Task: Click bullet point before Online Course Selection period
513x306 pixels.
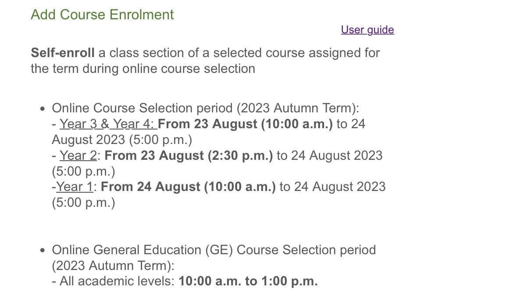Action: (42, 108)
